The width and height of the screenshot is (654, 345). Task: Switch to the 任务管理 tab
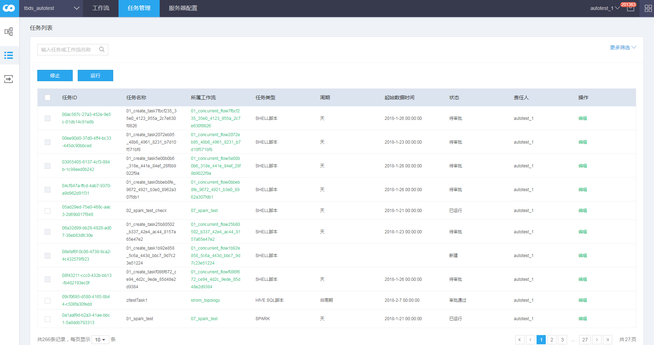pos(139,8)
